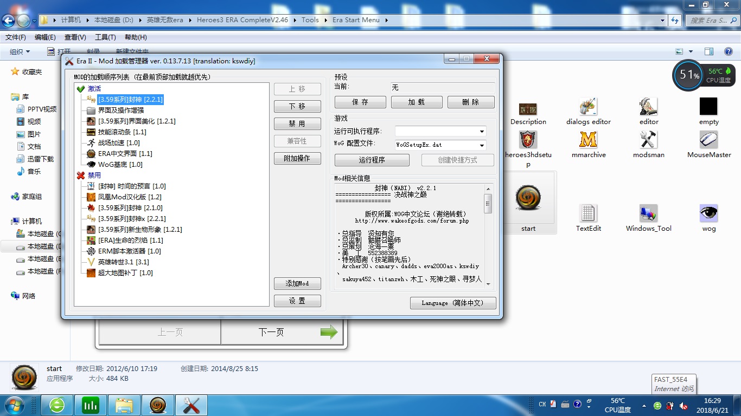The height and width of the screenshot is (416, 741).
Task: Click Windows Start orb
Action: [x=14, y=405]
